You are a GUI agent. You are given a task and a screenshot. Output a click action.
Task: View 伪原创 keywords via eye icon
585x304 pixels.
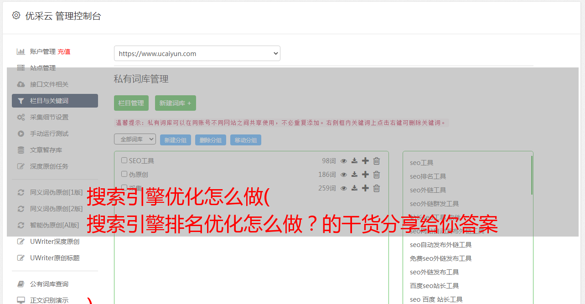(x=344, y=175)
